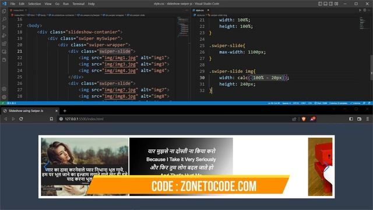
Task: Click the img/img8.jpg link in HTML
Action: click(120, 96)
